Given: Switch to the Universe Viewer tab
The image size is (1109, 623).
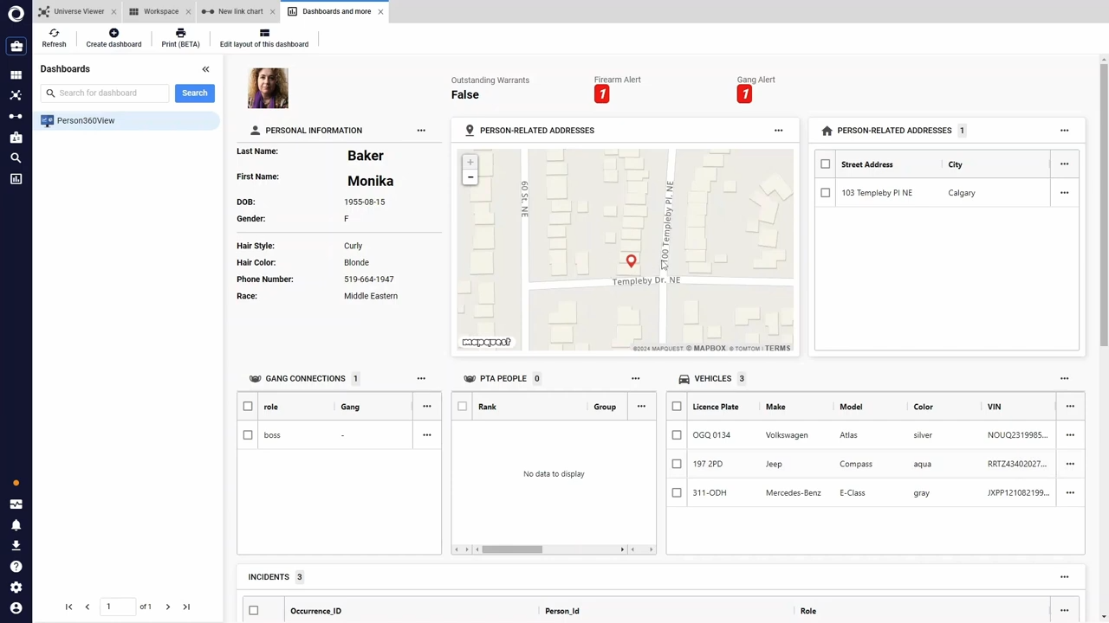Looking at the screenshot, I should (x=78, y=11).
